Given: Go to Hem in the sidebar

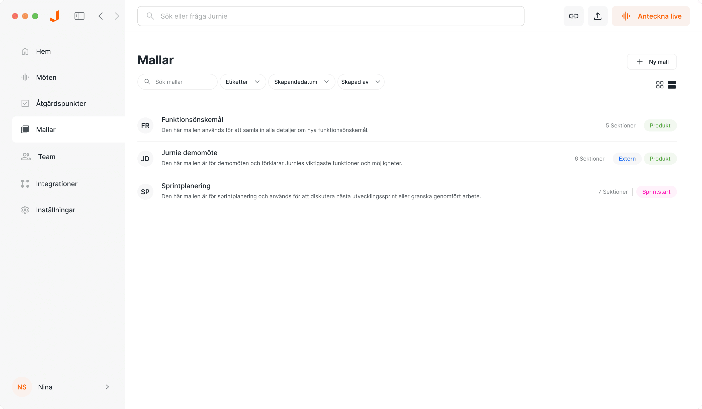Looking at the screenshot, I should [x=43, y=51].
